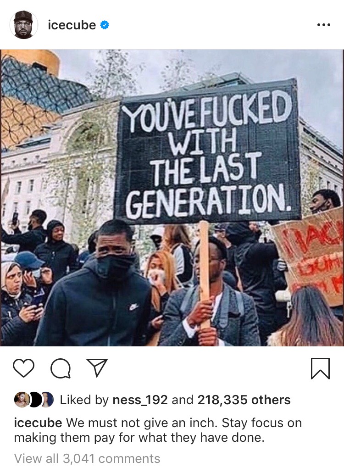View the list of 218,335 others who liked
344x473 pixels.
coord(244,400)
